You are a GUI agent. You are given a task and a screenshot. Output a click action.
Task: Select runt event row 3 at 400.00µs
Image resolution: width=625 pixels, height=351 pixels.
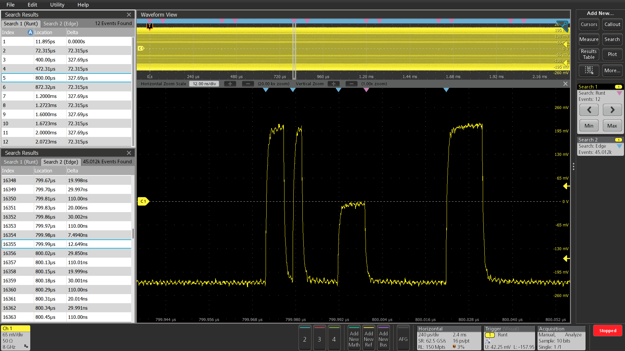coord(67,60)
